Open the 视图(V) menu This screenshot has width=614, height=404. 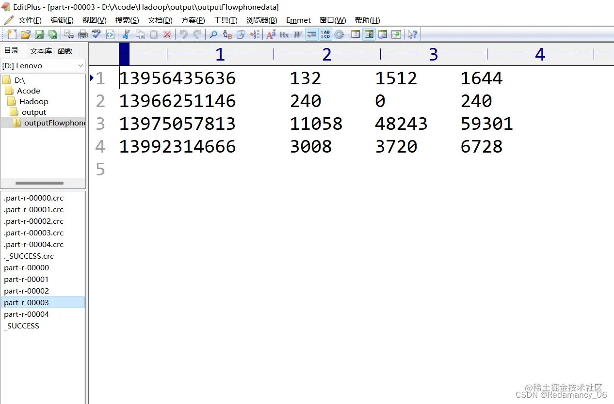point(94,20)
